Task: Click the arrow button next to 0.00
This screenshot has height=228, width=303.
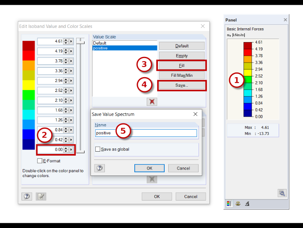Action: pyautogui.click(x=71, y=150)
